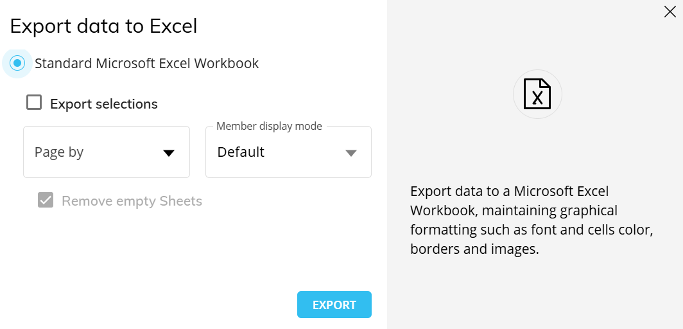Image resolution: width=683 pixels, height=329 pixels.
Task: Uncheck Remove empty Sheets checkbox
Action: coord(46,200)
